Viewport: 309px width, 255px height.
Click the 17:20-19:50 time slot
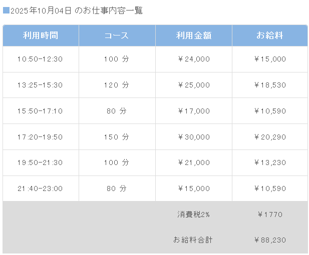coord(40,137)
